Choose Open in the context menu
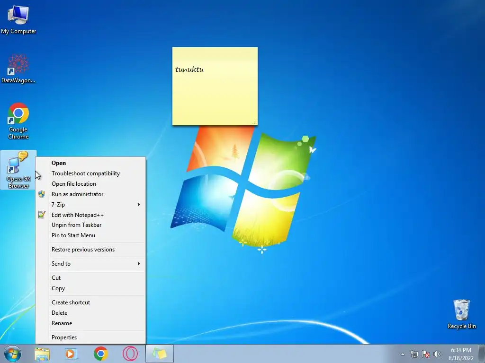 90,163
